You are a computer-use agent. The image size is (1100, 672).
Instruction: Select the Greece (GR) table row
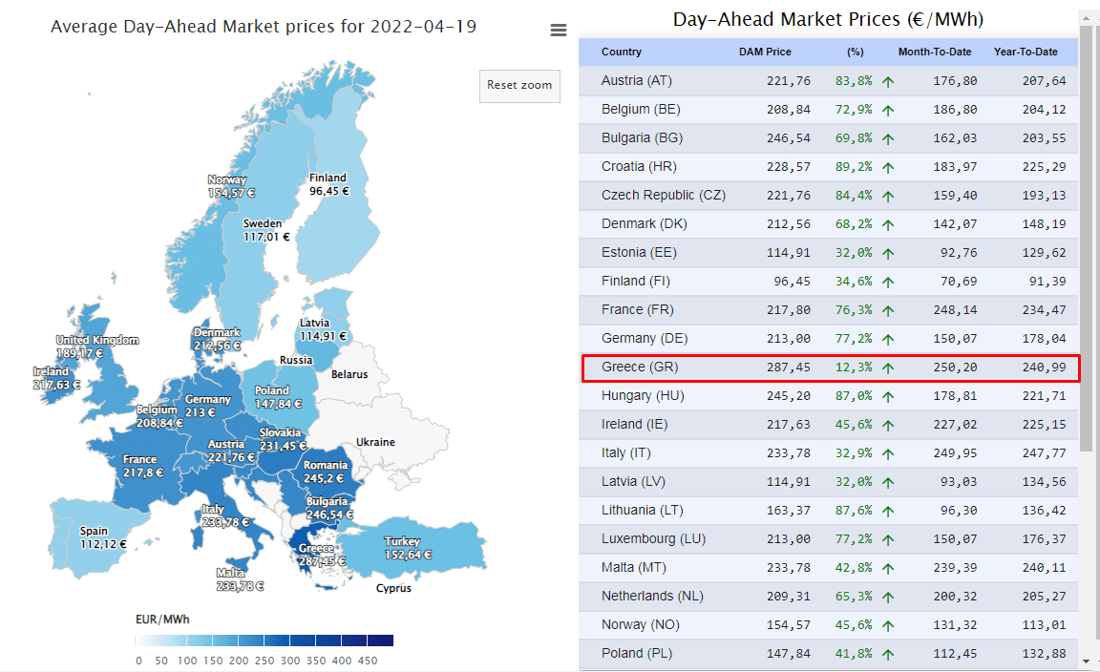pos(831,367)
